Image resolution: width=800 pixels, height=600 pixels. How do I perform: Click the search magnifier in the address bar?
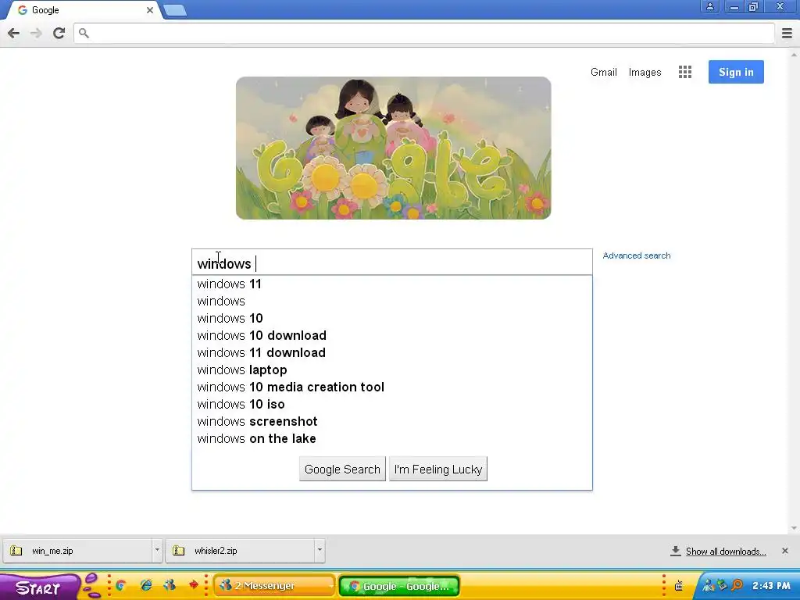point(84,33)
